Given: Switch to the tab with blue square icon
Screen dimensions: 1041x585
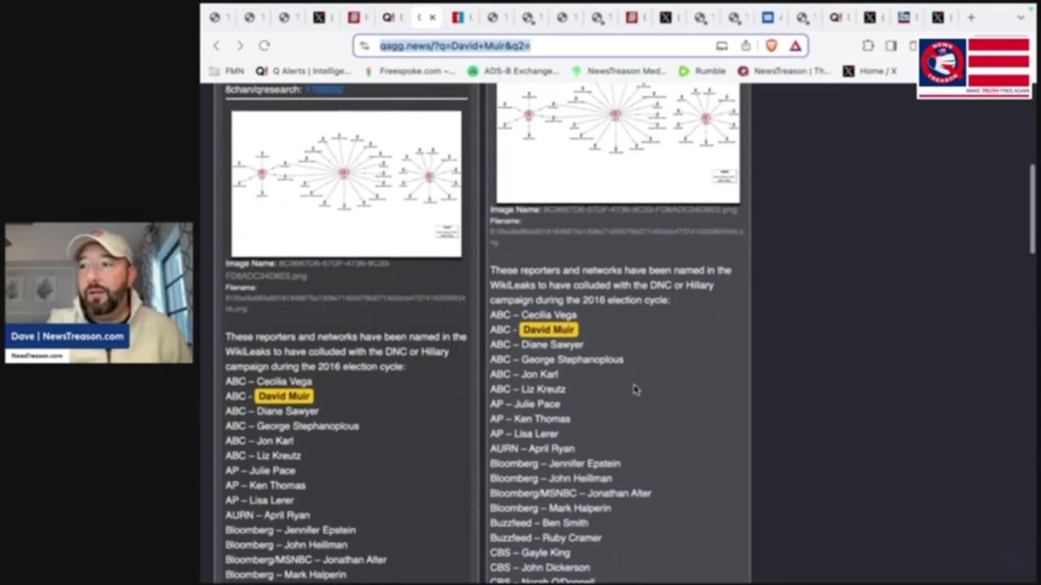Looking at the screenshot, I should pos(768,17).
